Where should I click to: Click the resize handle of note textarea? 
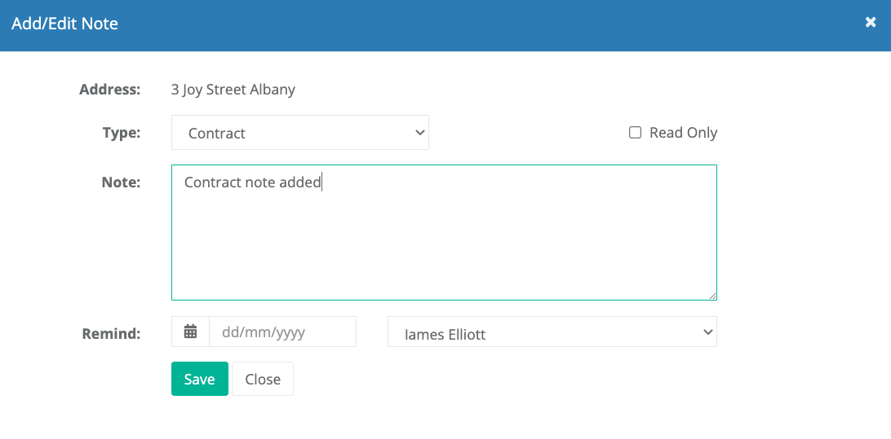point(712,296)
